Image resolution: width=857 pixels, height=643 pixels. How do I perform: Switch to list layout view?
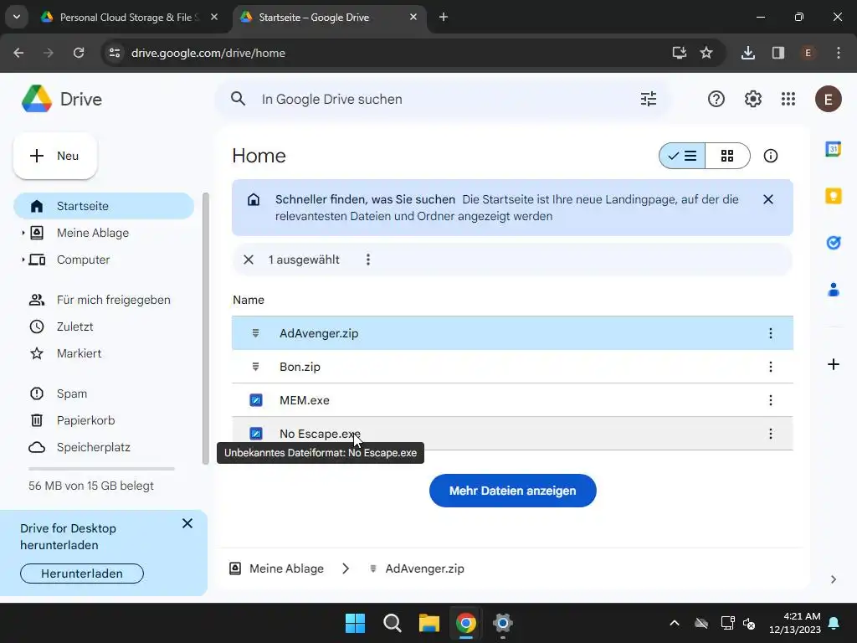click(x=682, y=156)
